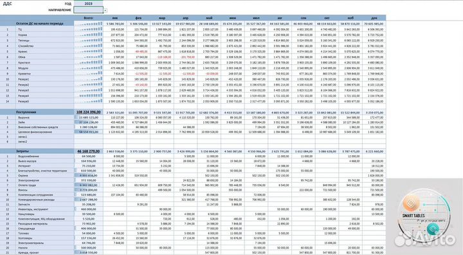Select Благоустройство, очистка территории row label

point(42,171)
